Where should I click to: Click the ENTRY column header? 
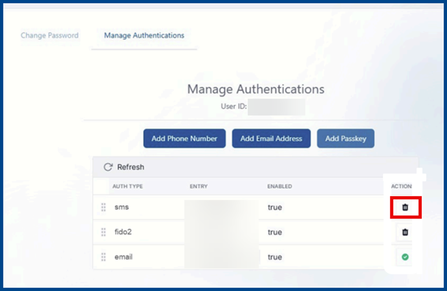pyautogui.click(x=199, y=186)
